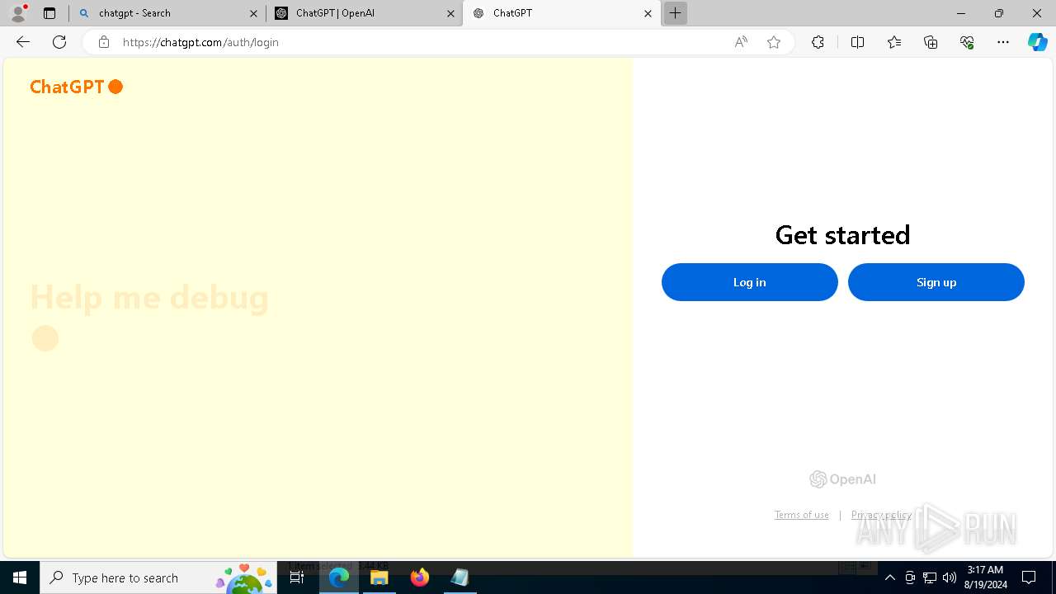This screenshot has width=1056, height=594.
Task: Open Settings and more ellipsis menu
Action: pos(1003,42)
